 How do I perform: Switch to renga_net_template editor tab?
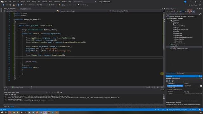(x=10, y=9)
